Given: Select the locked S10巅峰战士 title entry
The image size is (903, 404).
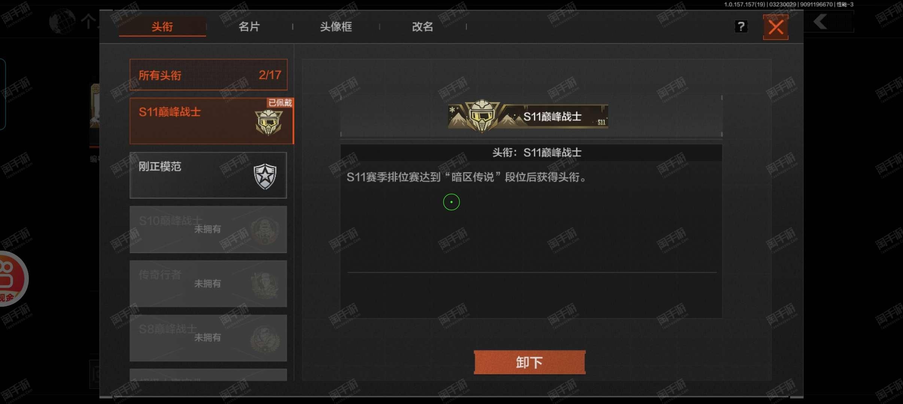Looking at the screenshot, I should pos(208,229).
